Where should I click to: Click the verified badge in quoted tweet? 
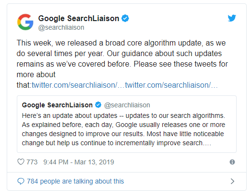tap(98, 105)
